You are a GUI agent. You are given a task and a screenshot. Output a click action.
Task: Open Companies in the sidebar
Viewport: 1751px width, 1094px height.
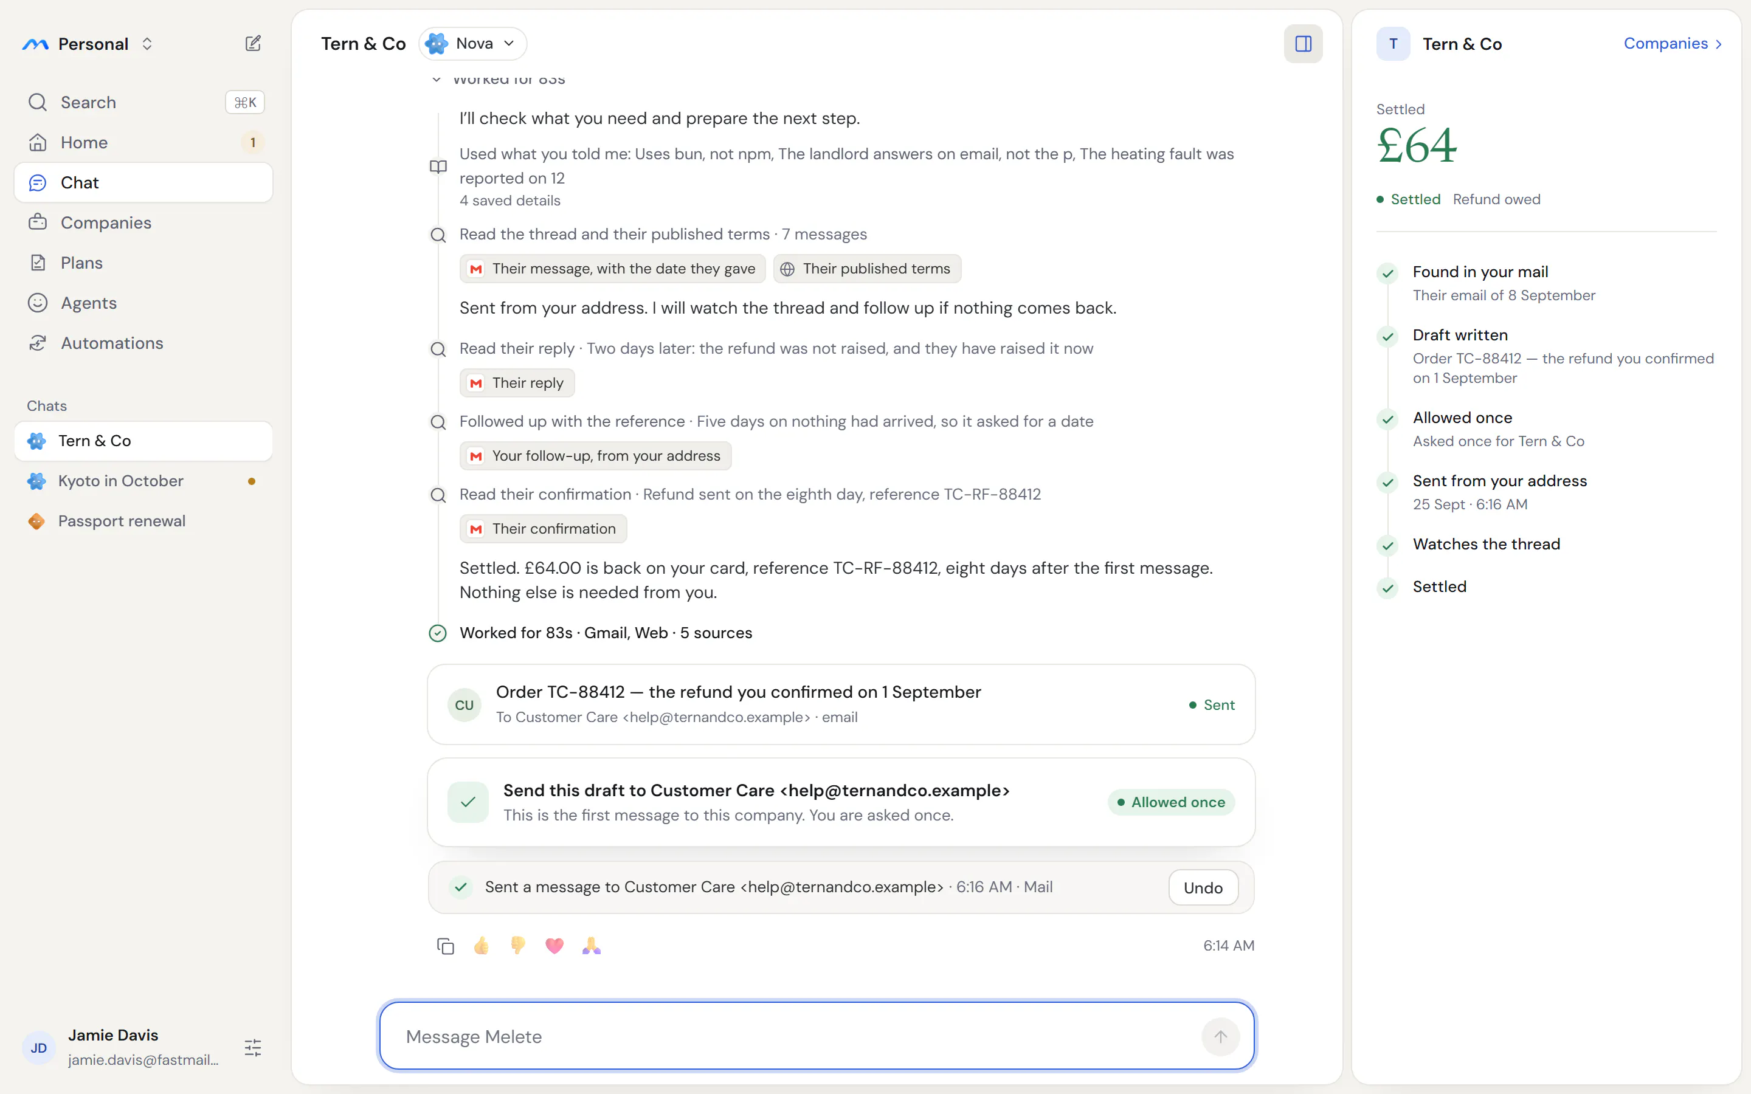(x=143, y=223)
